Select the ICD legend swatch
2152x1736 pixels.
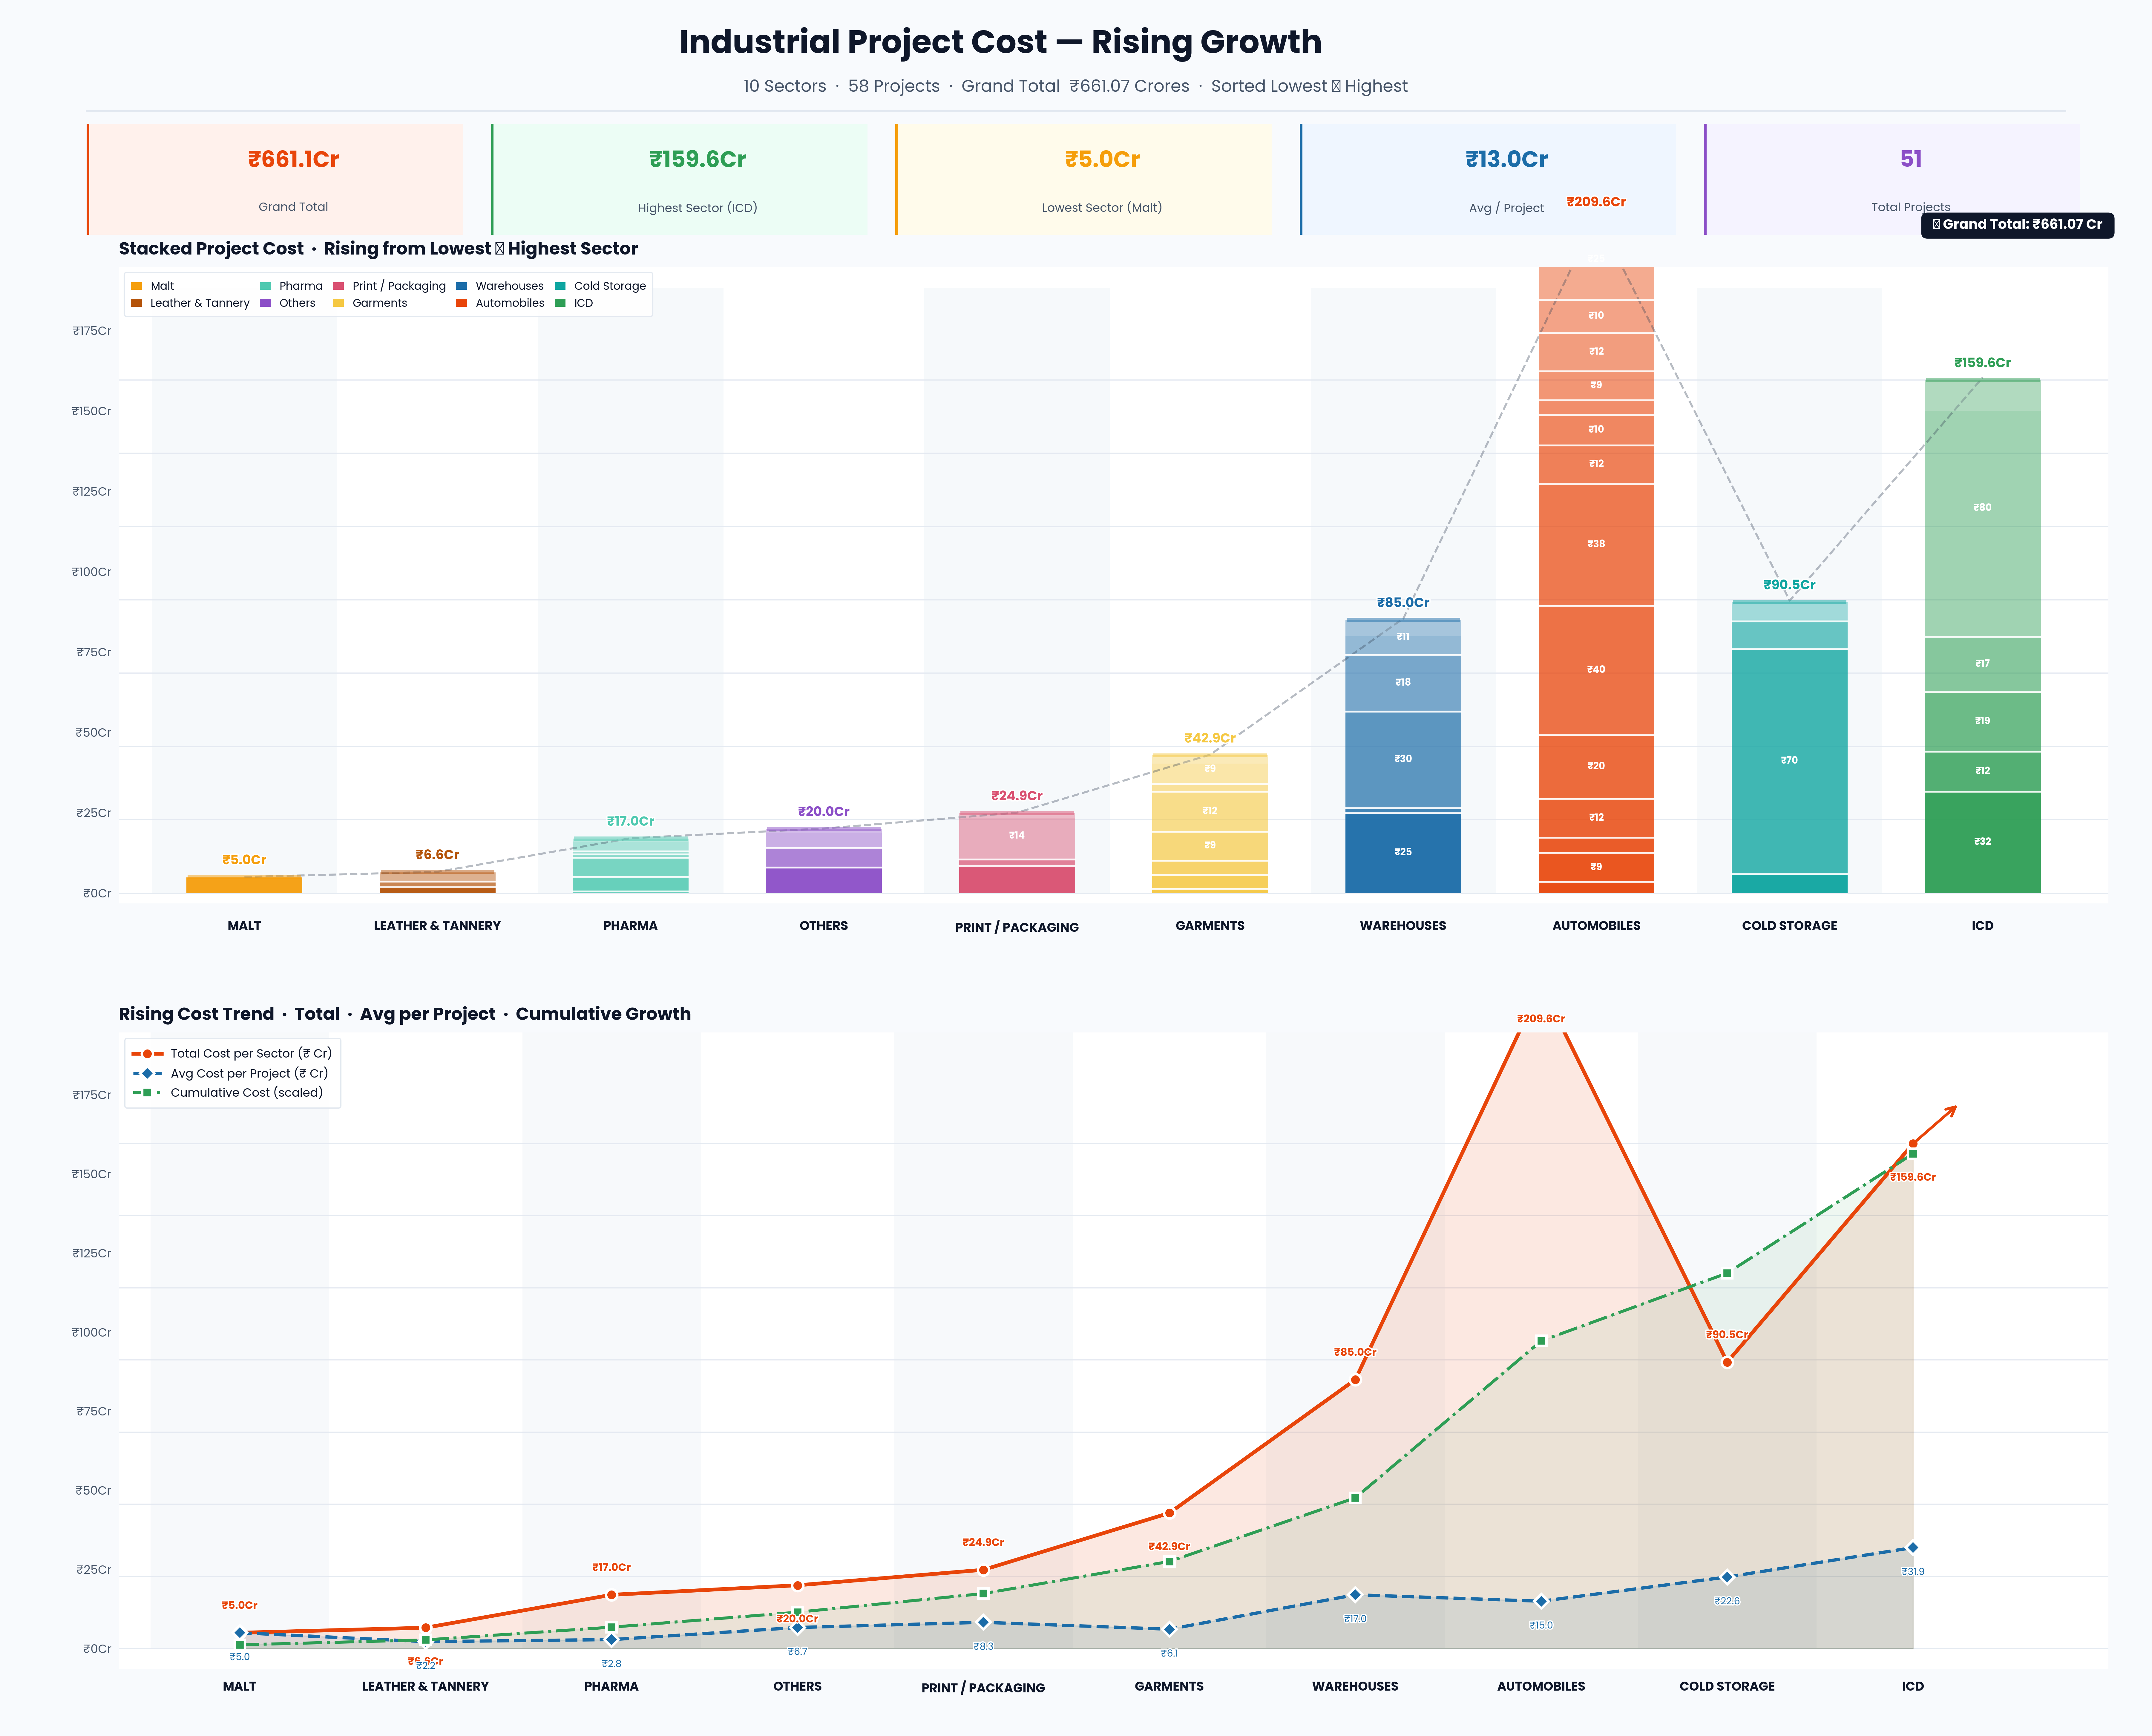560,303
